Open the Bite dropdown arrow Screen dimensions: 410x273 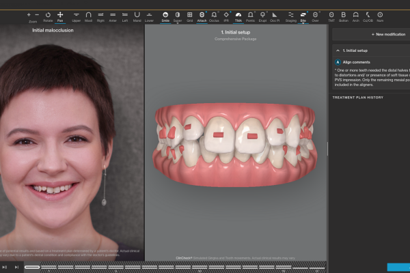tap(303, 23)
